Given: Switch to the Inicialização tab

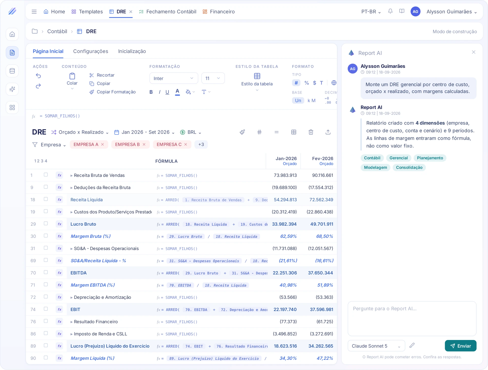Looking at the screenshot, I should point(132,51).
